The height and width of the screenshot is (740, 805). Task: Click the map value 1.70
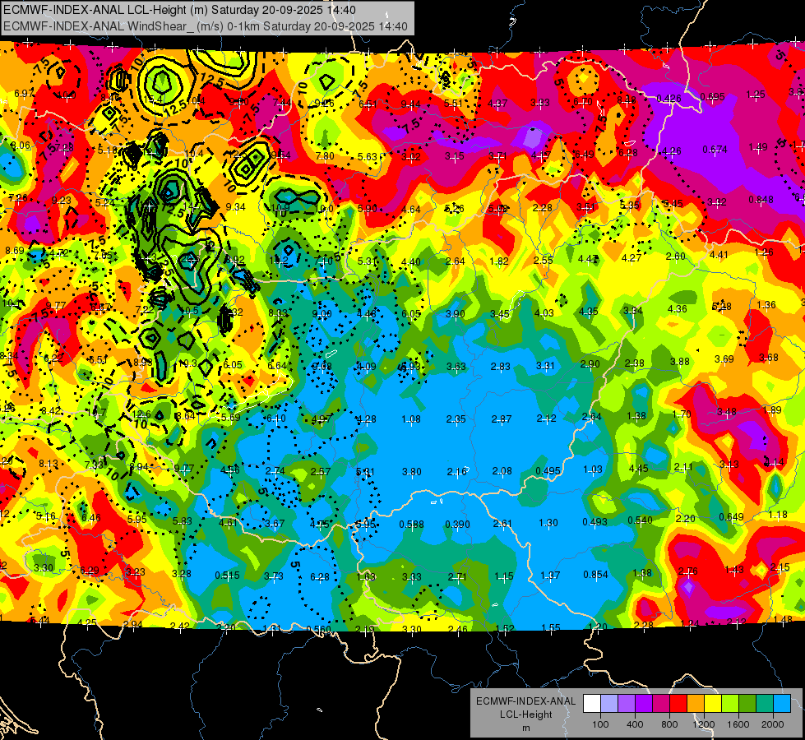682,414
